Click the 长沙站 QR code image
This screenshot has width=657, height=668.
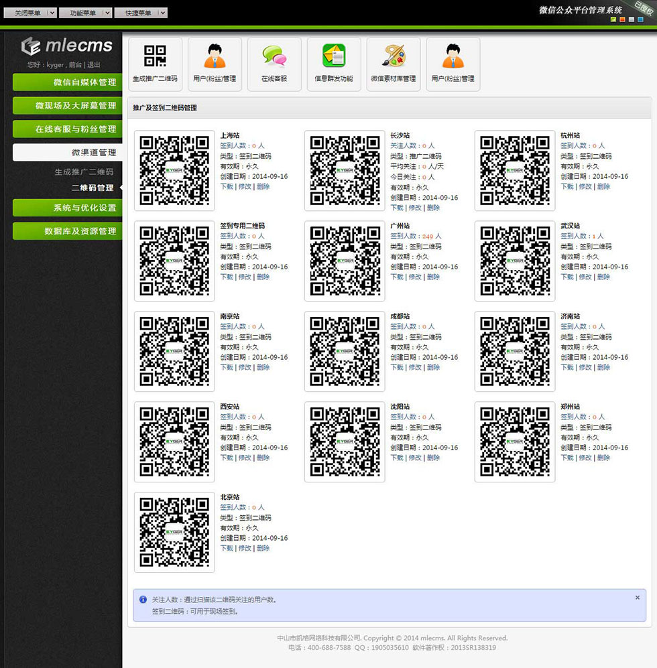click(345, 170)
